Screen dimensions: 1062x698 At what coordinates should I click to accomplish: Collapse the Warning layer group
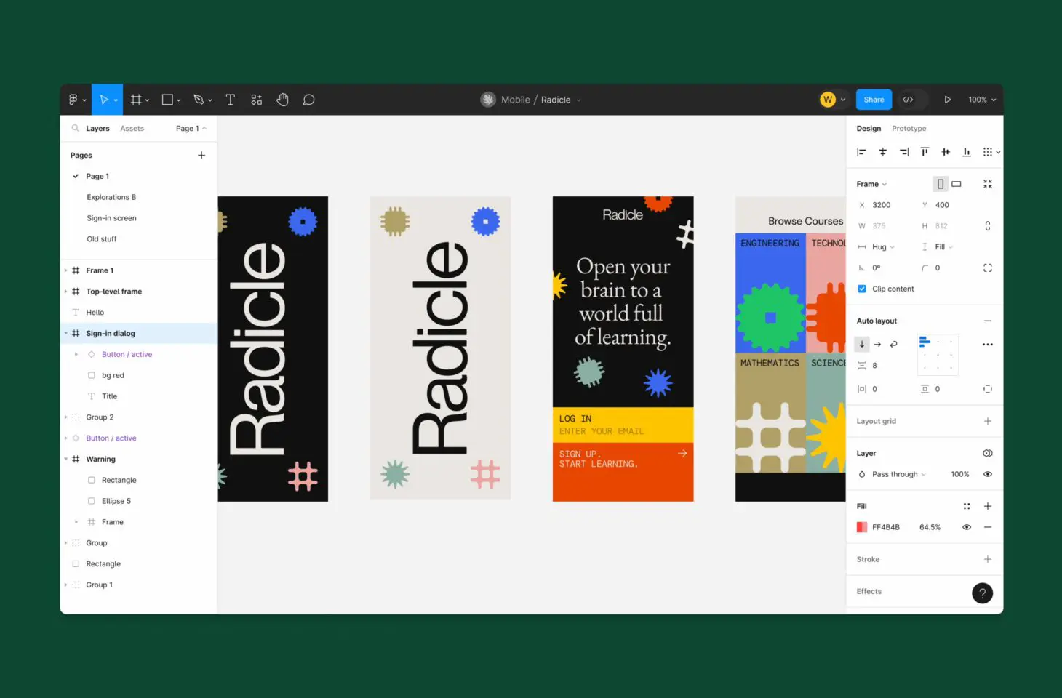(66, 460)
